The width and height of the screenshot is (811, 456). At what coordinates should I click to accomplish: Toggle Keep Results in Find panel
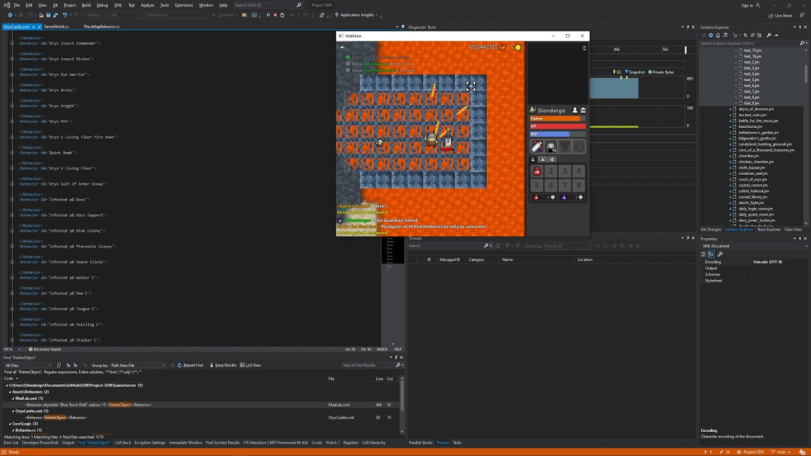(223, 365)
